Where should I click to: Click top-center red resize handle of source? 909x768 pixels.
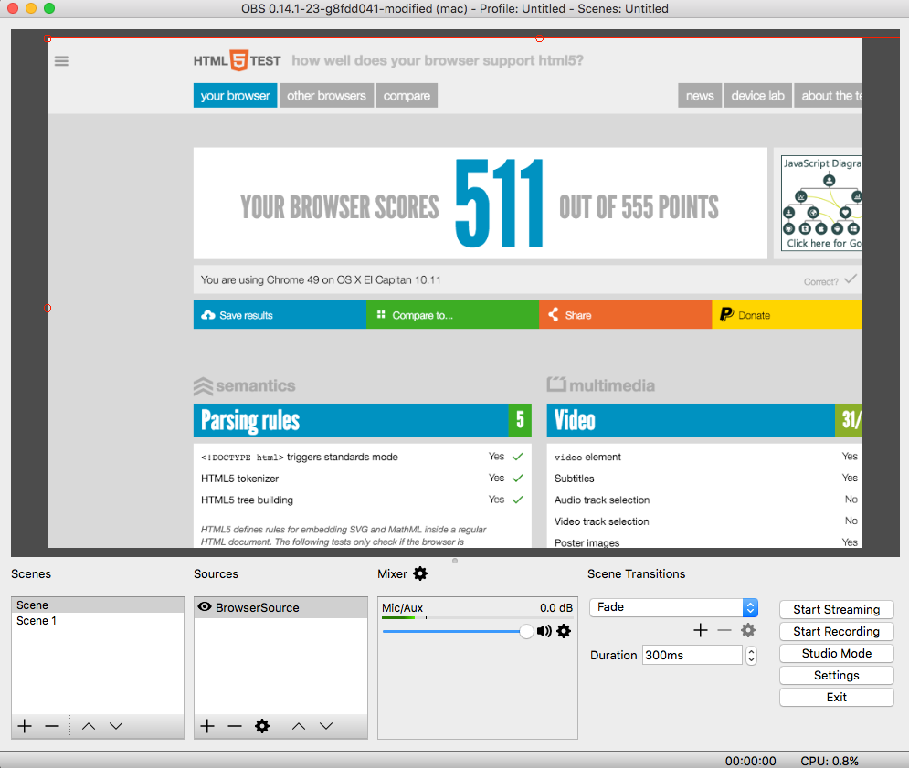pos(540,38)
